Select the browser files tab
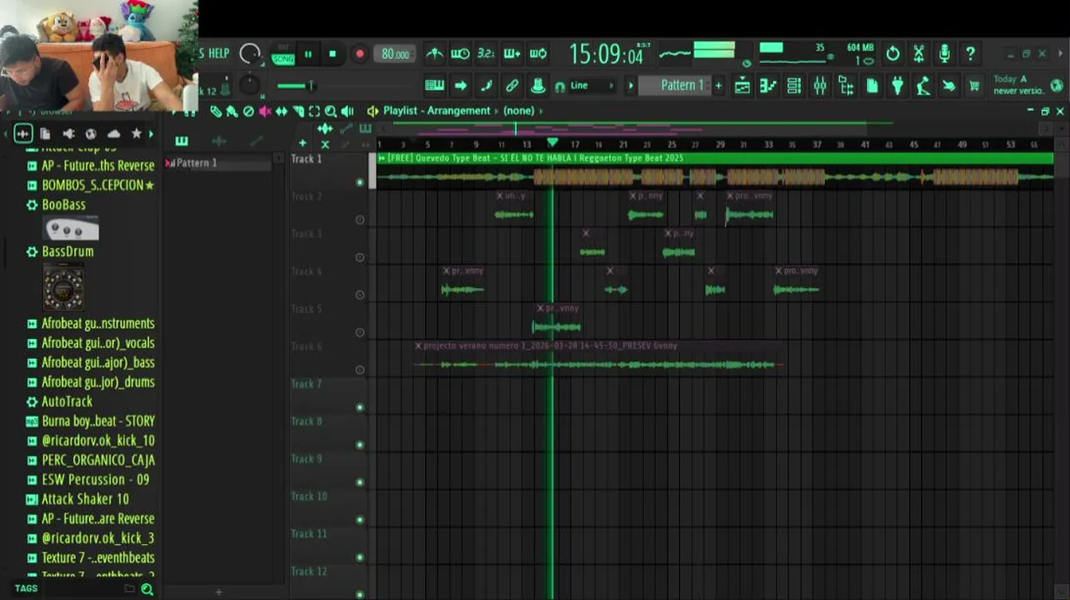This screenshot has width=1070, height=600. (46, 133)
